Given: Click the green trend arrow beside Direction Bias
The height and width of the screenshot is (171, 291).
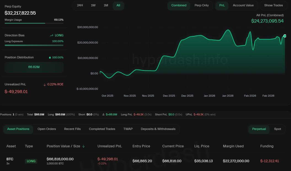Looking at the screenshot, I should coord(51,35).
